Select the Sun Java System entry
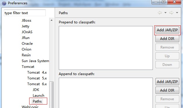The width and height of the screenshot is (183, 108). pos(35,61)
